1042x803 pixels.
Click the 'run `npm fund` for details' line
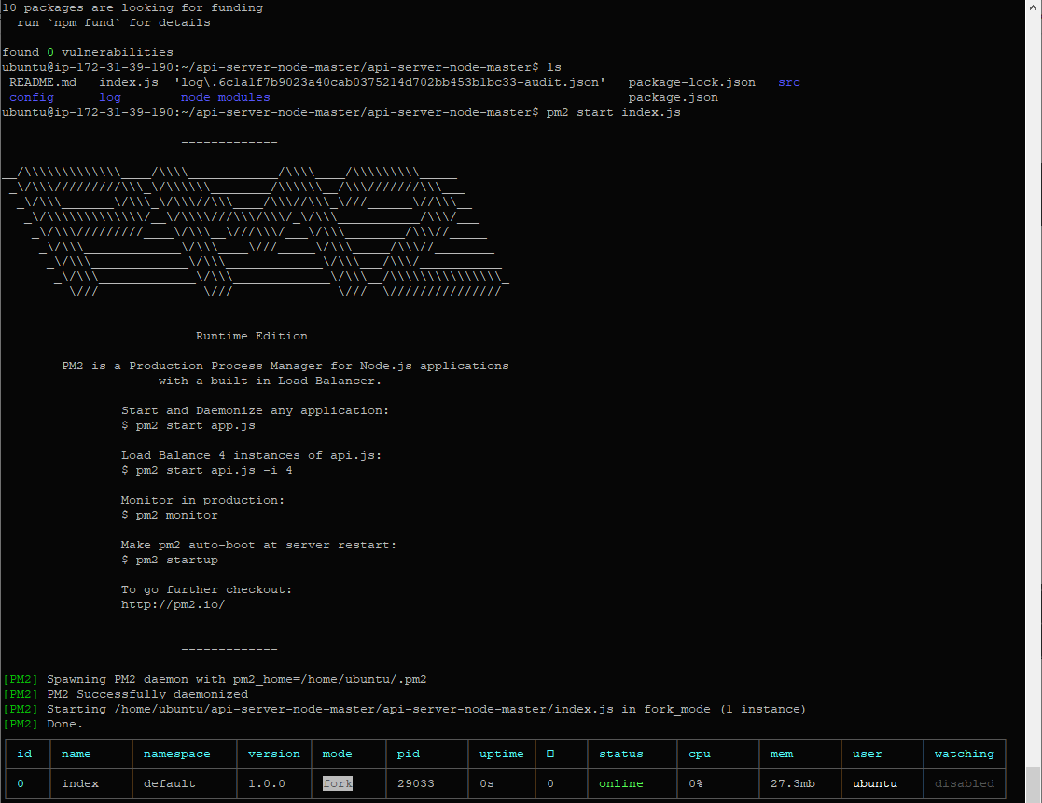coord(114,22)
